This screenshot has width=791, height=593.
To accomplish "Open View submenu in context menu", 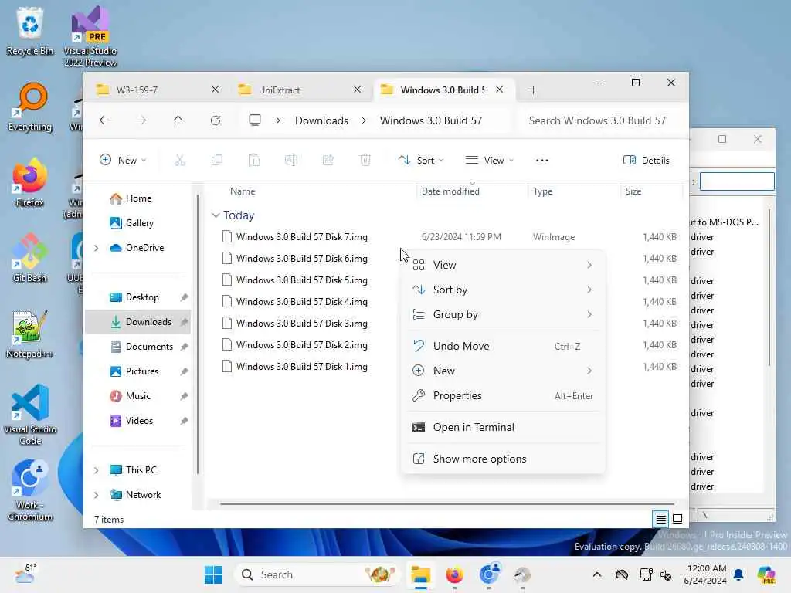I will (503, 266).
